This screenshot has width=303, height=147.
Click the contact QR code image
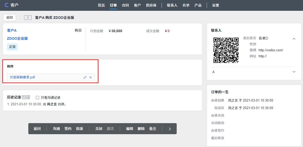click(226, 50)
